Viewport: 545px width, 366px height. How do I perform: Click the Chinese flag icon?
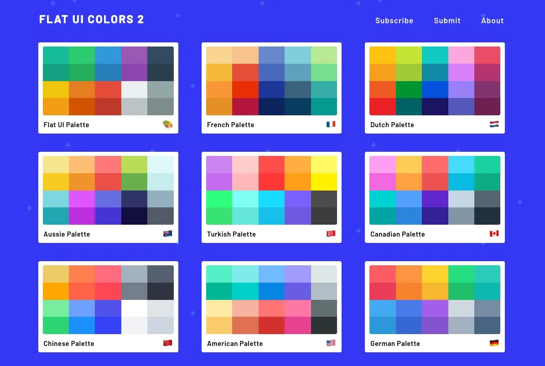[x=168, y=343]
